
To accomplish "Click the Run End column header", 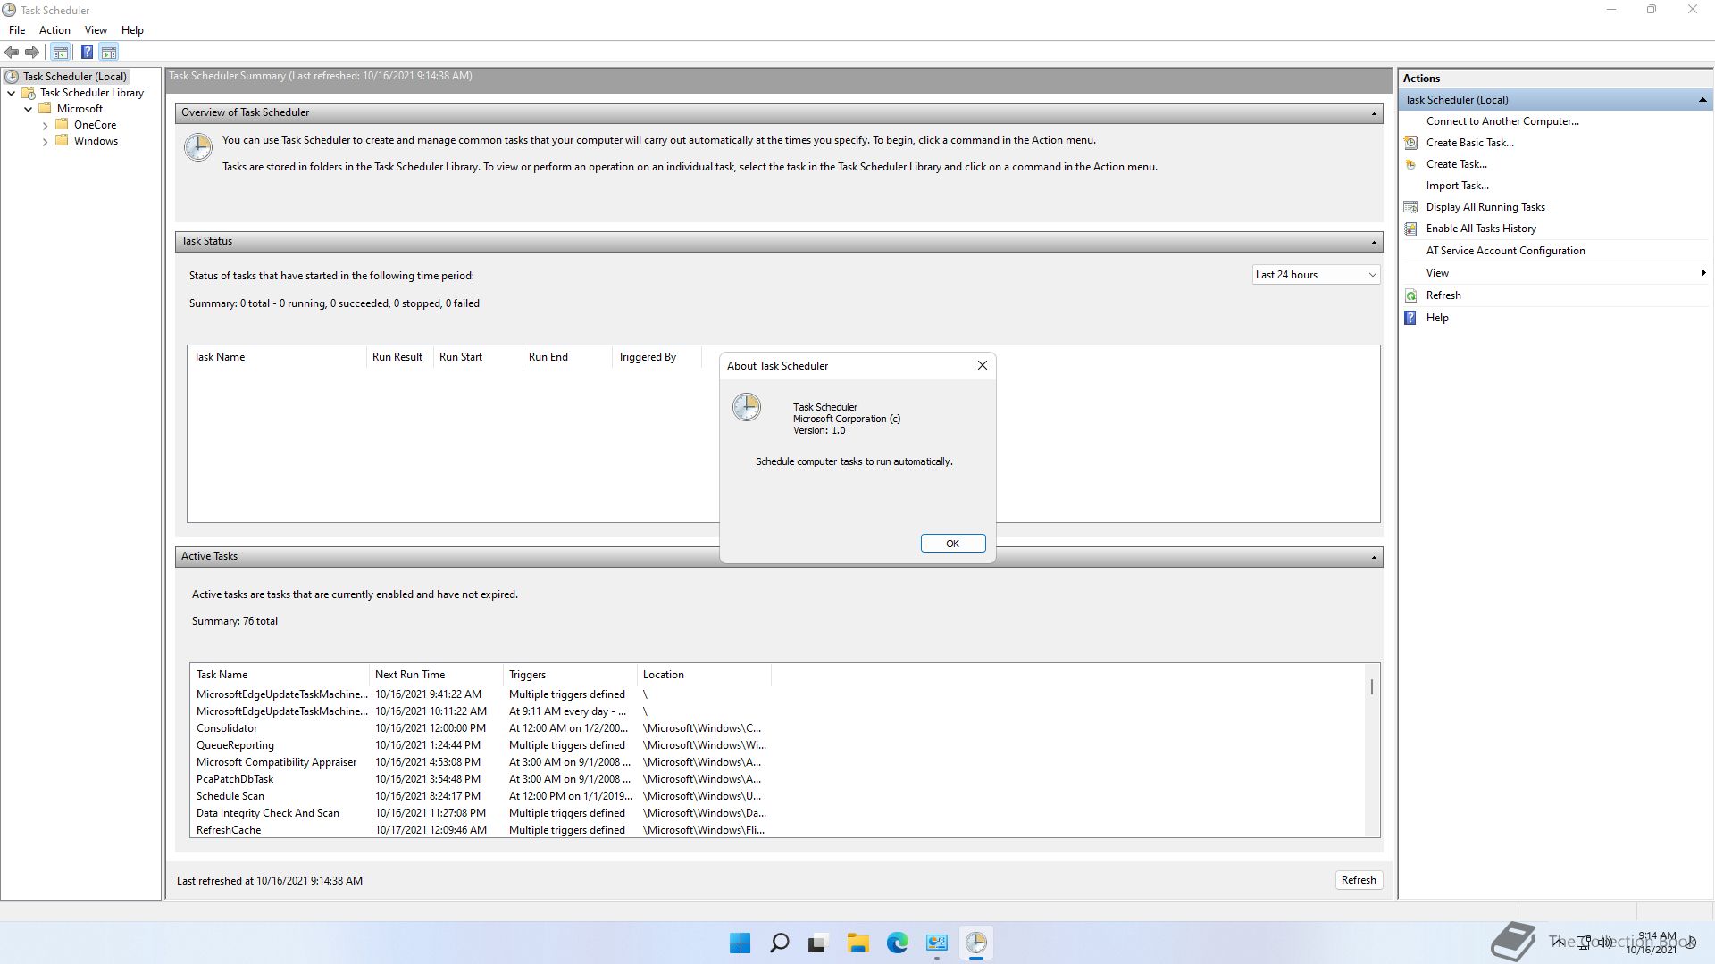I will (x=567, y=357).
